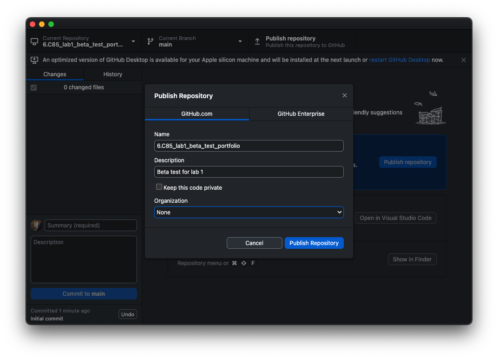Enable Keep this code private checkbox

click(159, 187)
